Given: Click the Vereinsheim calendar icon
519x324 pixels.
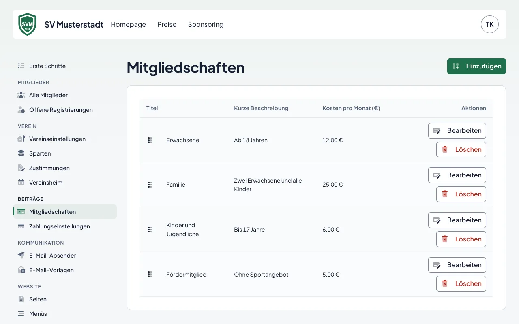Looking at the screenshot, I should (x=21, y=182).
